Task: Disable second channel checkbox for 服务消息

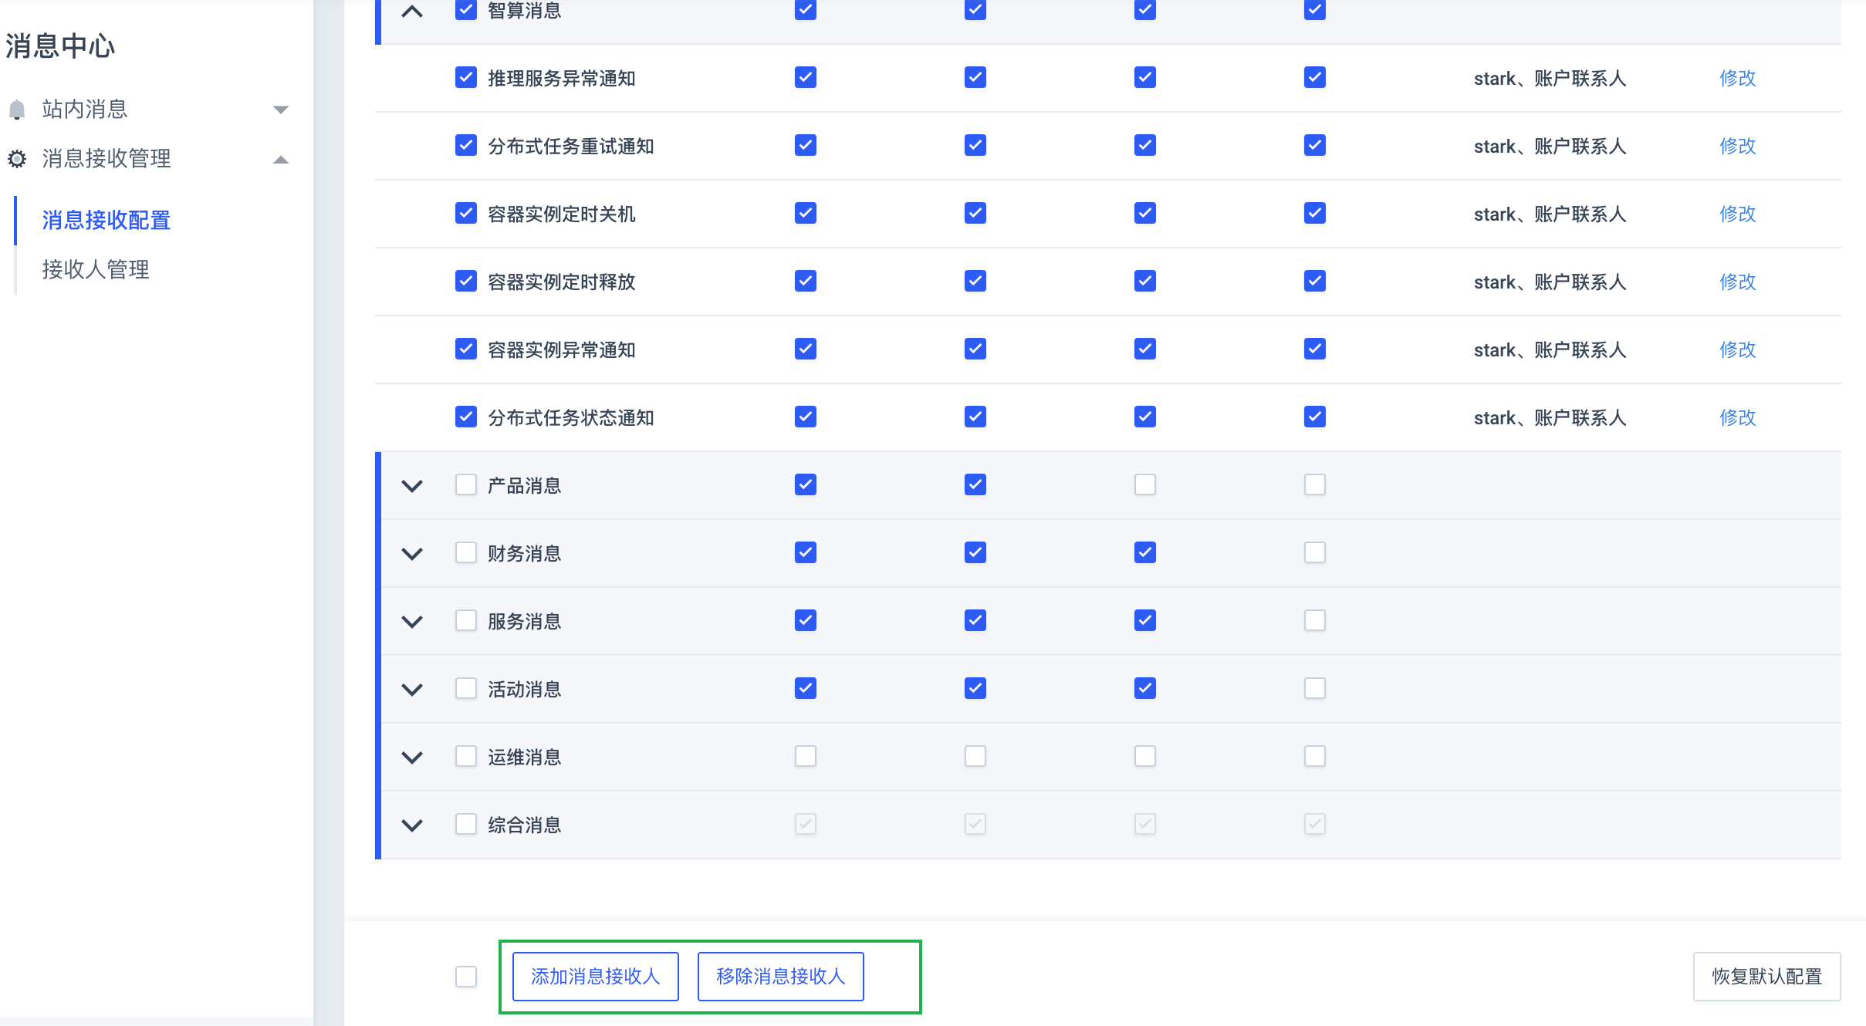Action: coord(975,620)
